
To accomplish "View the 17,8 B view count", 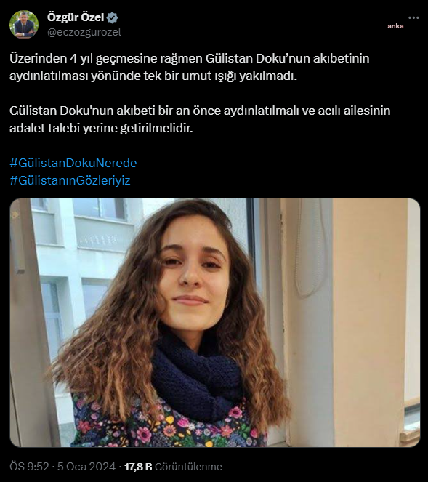I will [x=138, y=467].
